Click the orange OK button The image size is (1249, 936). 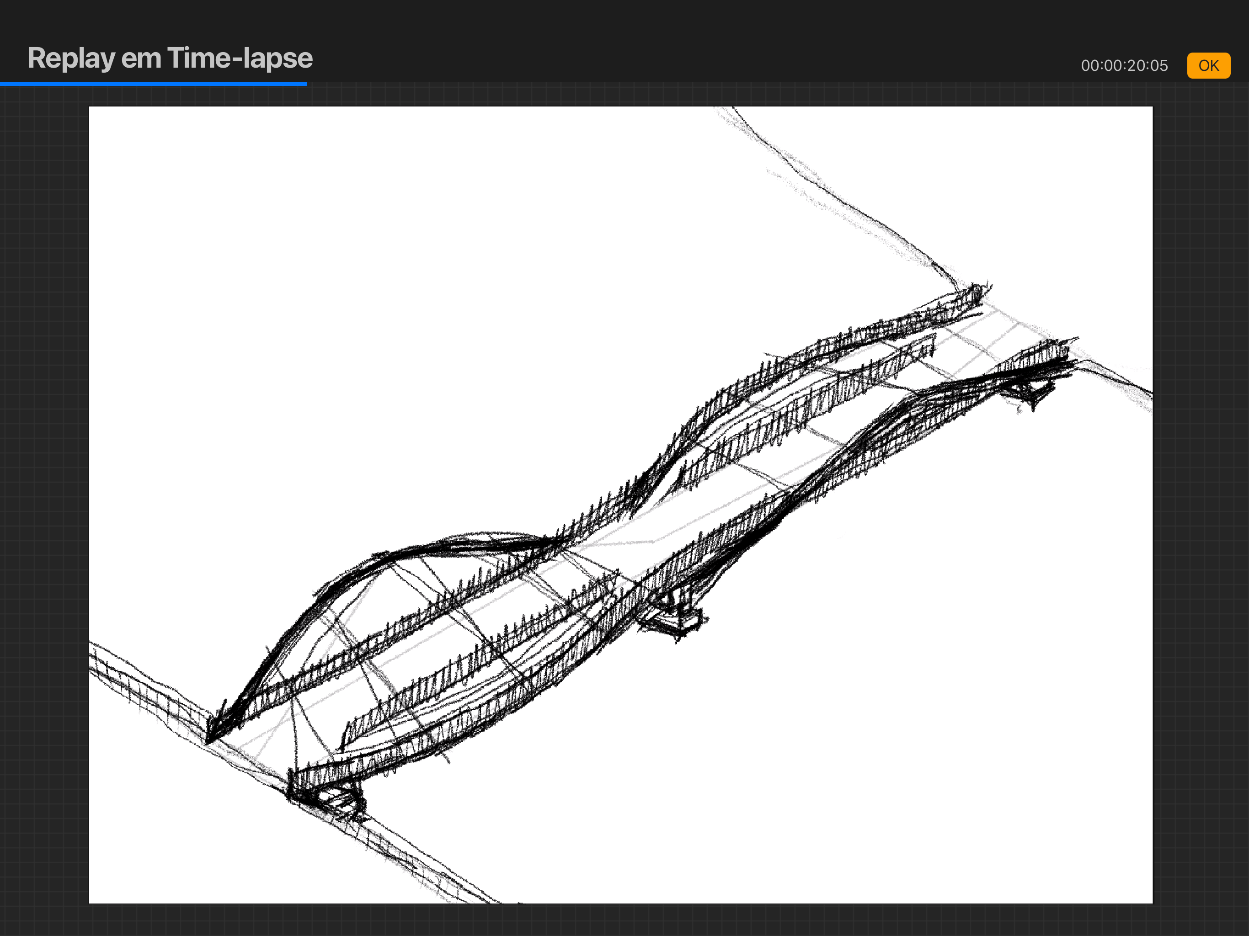tap(1208, 65)
